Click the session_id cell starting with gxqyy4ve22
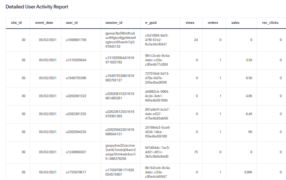This screenshot has width=286, height=180. point(120,152)
